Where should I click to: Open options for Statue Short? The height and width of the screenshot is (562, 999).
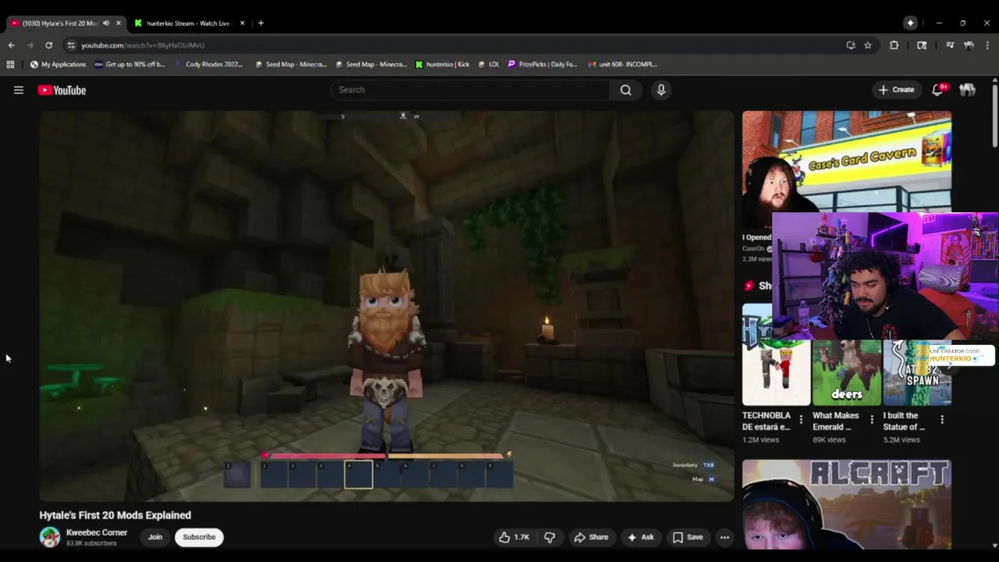pos(942,420)
